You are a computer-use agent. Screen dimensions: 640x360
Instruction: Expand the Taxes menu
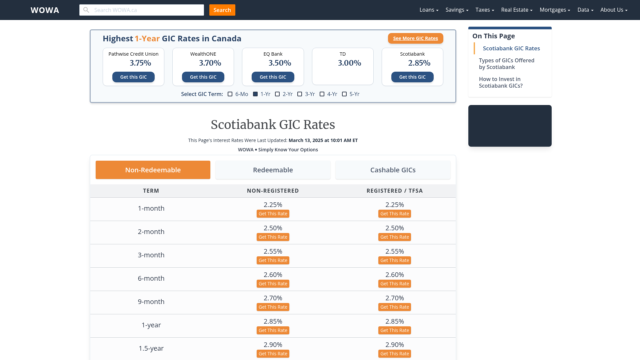point(485,10)
